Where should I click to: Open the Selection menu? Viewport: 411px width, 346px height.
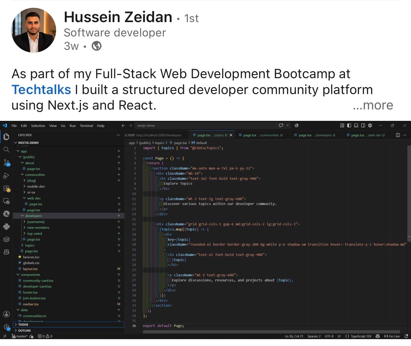pos(38,126)
